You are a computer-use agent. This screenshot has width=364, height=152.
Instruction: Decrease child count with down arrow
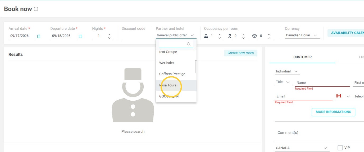point(243,38)
